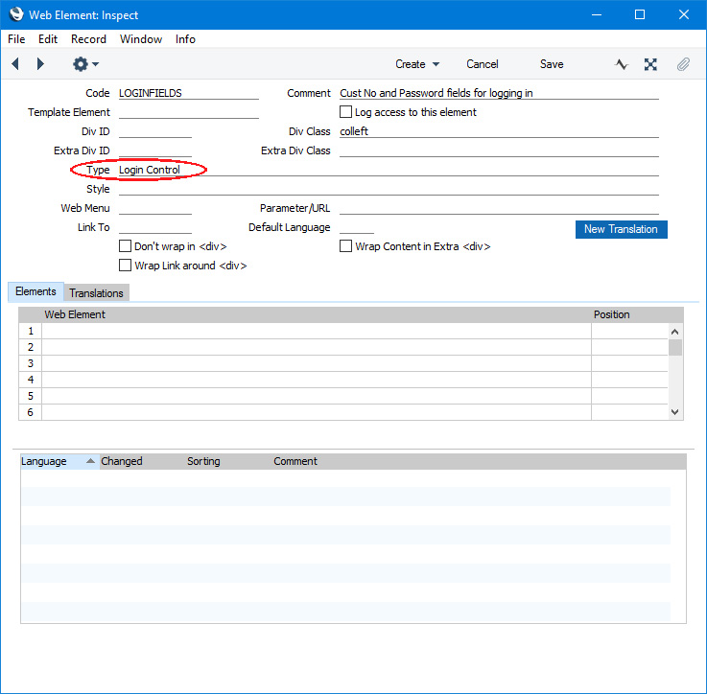The height and width of the screenshot is (694, 707).
Task: Check Wrap Content in Extra <div>
Action: [345, 246]
